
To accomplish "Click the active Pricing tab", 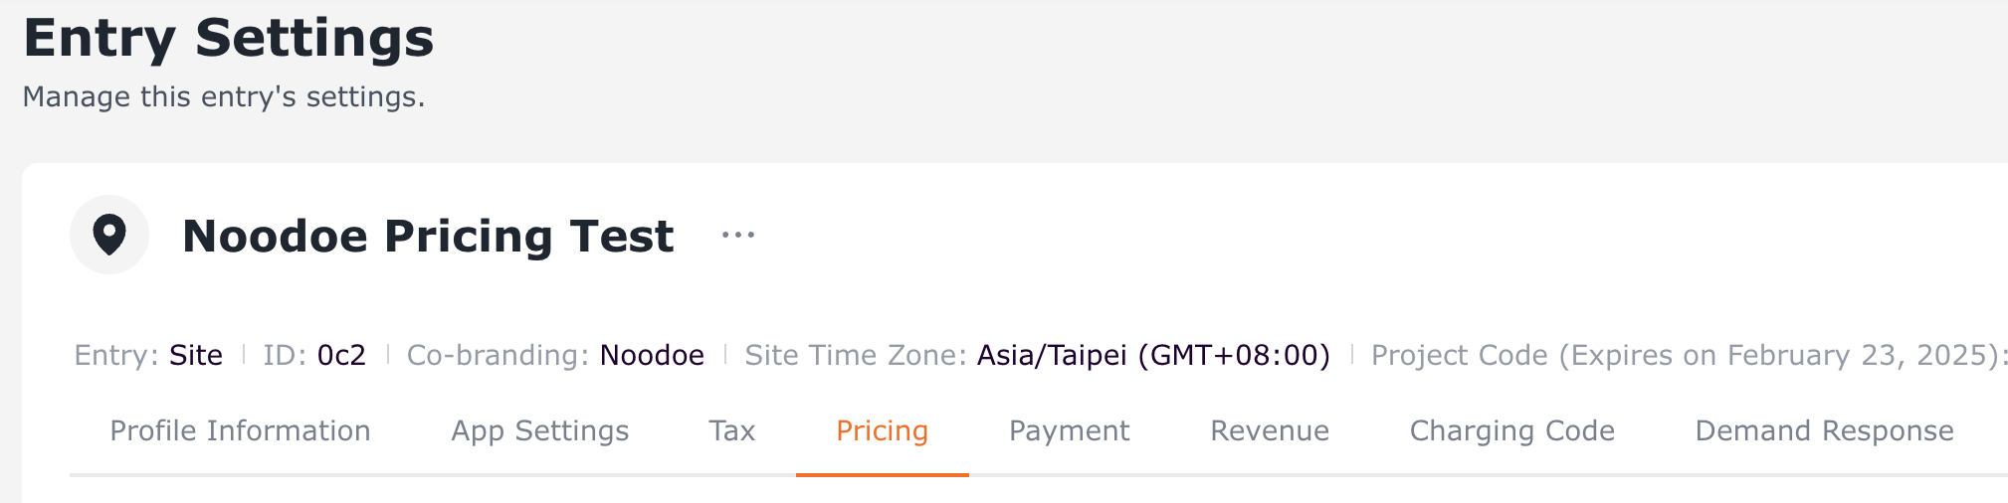I will [882, 430].
